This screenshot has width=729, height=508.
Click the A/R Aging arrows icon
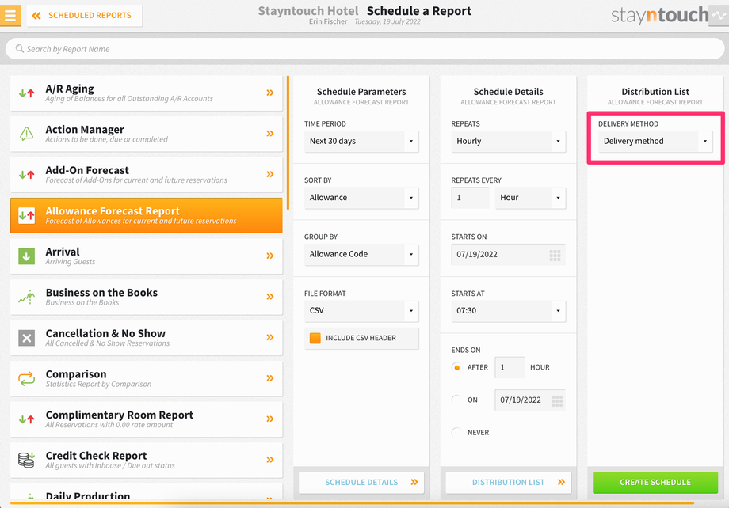26,93
